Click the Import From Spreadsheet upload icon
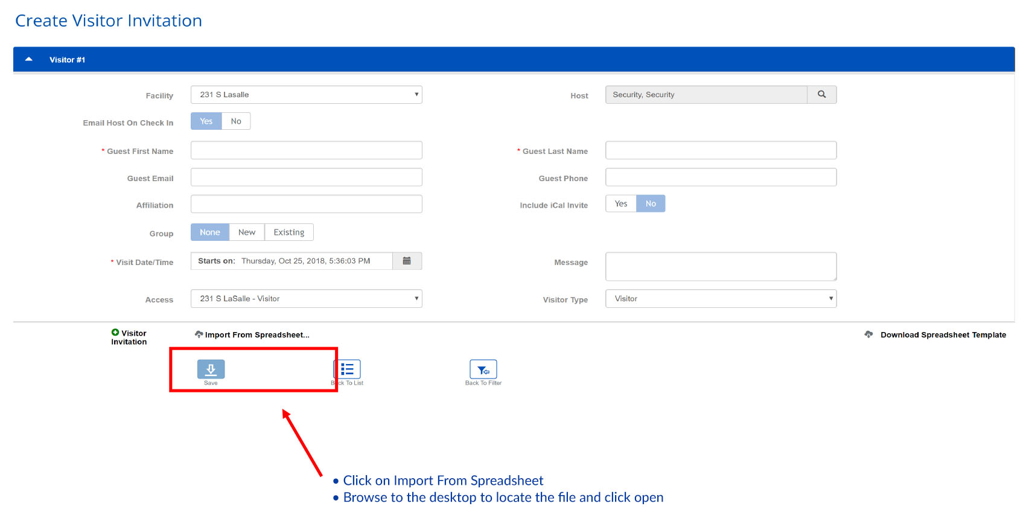The image size is (1026, 518). (199, 334)
